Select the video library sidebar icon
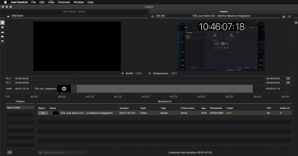298x156 pixels. pyautogui.click(x=3, y=22)
